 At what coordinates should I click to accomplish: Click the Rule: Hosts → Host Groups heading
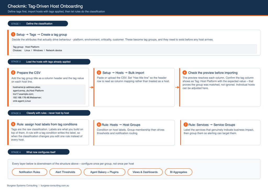coord(121,125)
